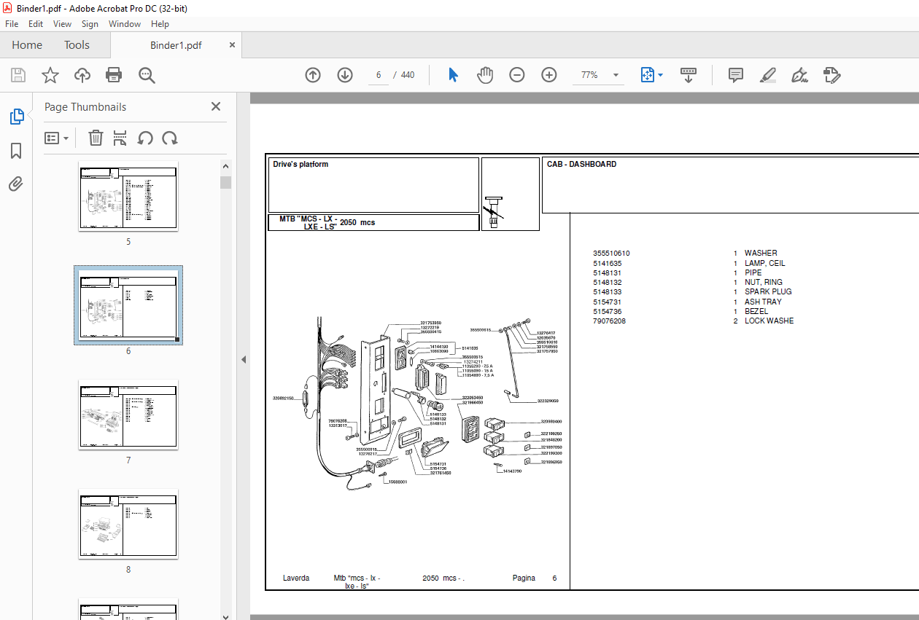Rotate page counterclockwise
The height and width of the screenshot is (620, 919).
pos(145,138)
